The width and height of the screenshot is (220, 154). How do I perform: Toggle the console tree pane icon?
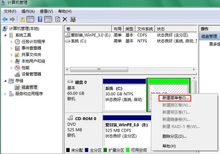click(30, 19)
